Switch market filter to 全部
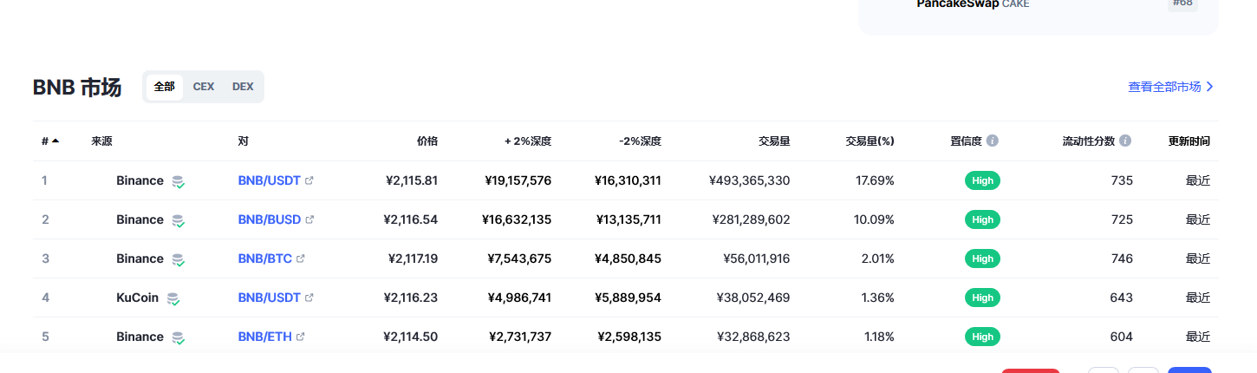Screen dimensions: 1257x373 coord(165,87)
